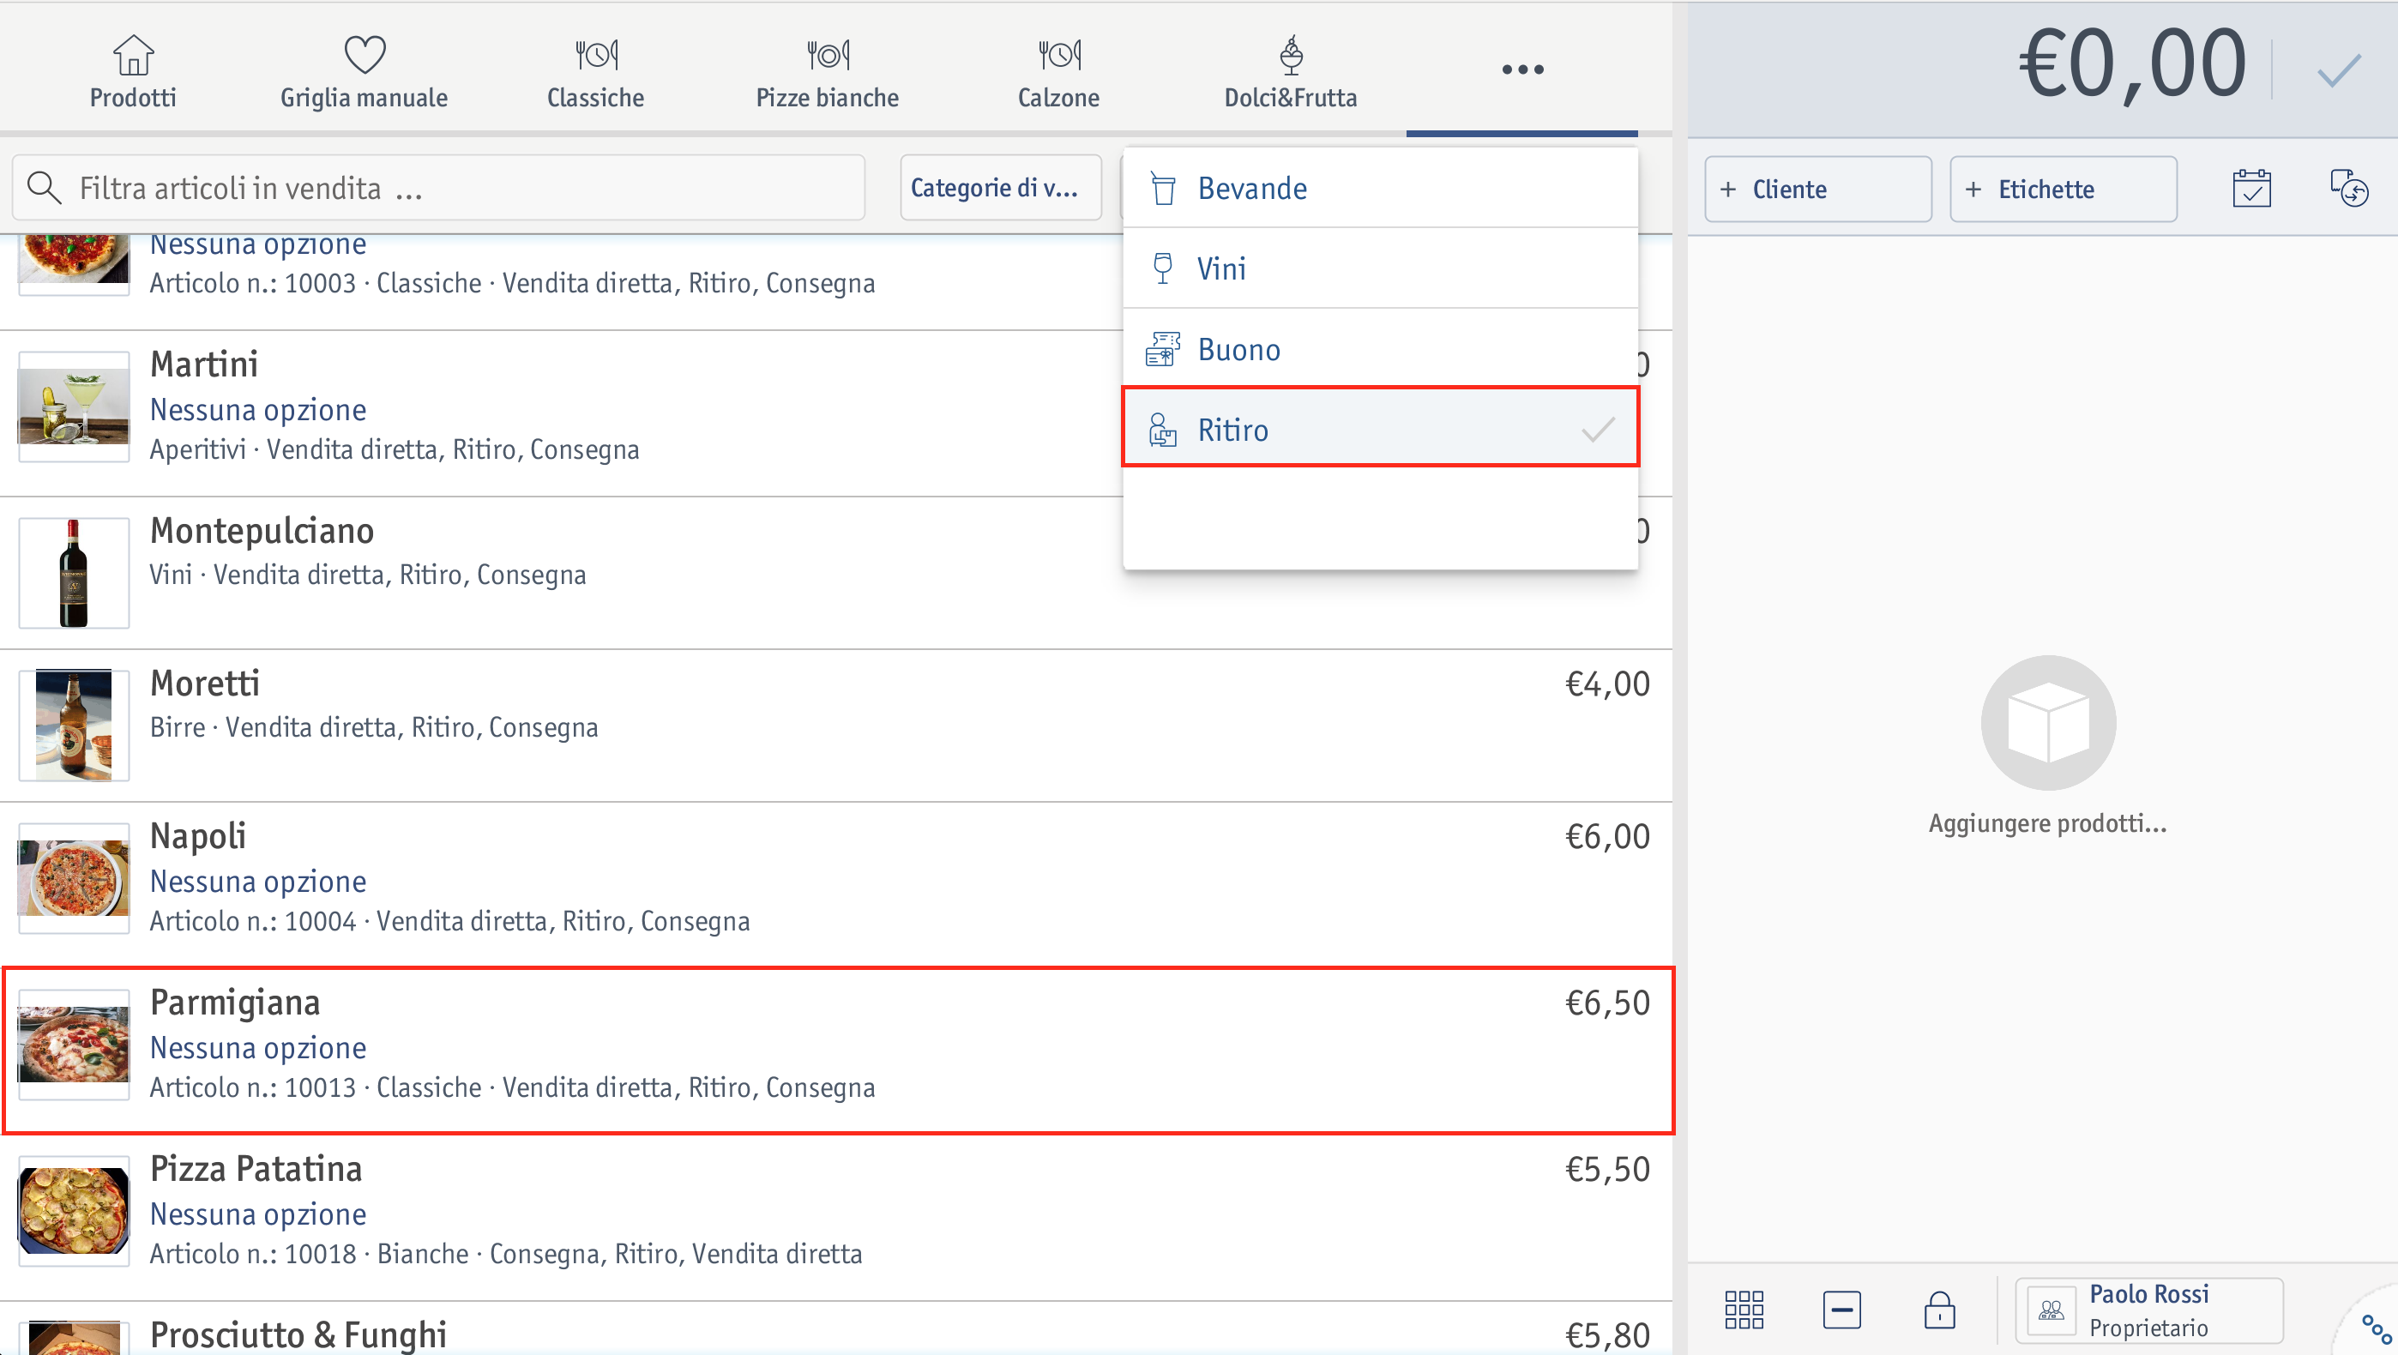Select the Ritiro menu entry
The width and height of the screenshot is (2398, 1355).
point(1381,429)
